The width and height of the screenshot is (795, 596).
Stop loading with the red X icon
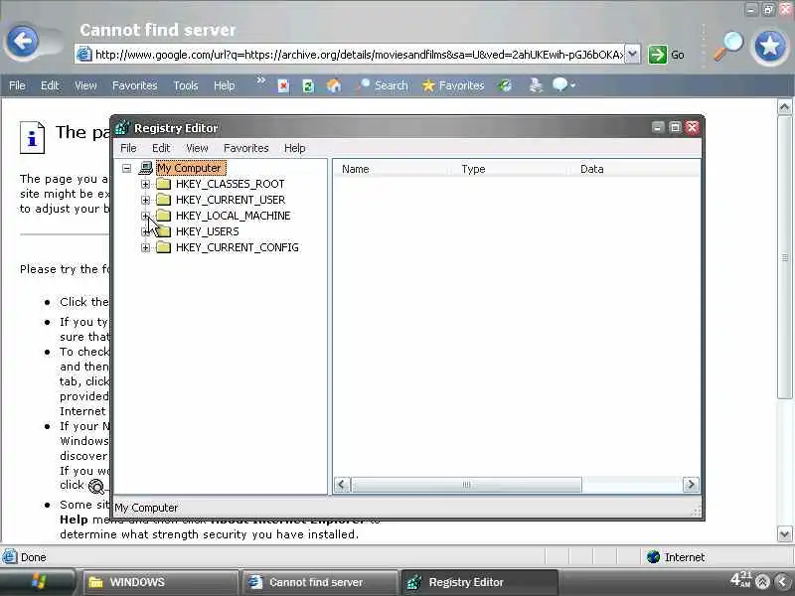[x=284, y=86]
